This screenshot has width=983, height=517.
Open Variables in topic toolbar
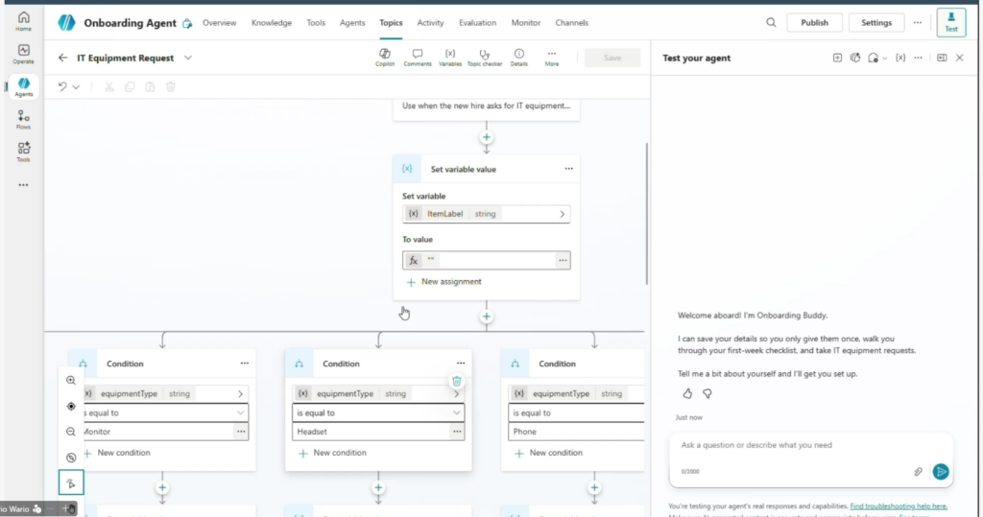point(450,57)
